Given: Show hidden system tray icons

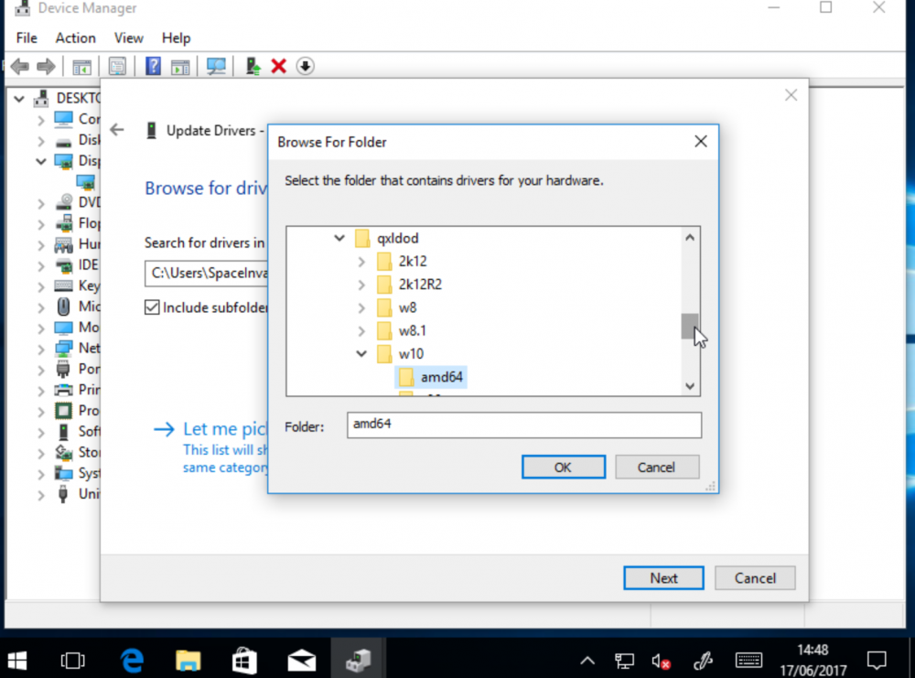Looking at the screenshot, I should tap(587, 661).
